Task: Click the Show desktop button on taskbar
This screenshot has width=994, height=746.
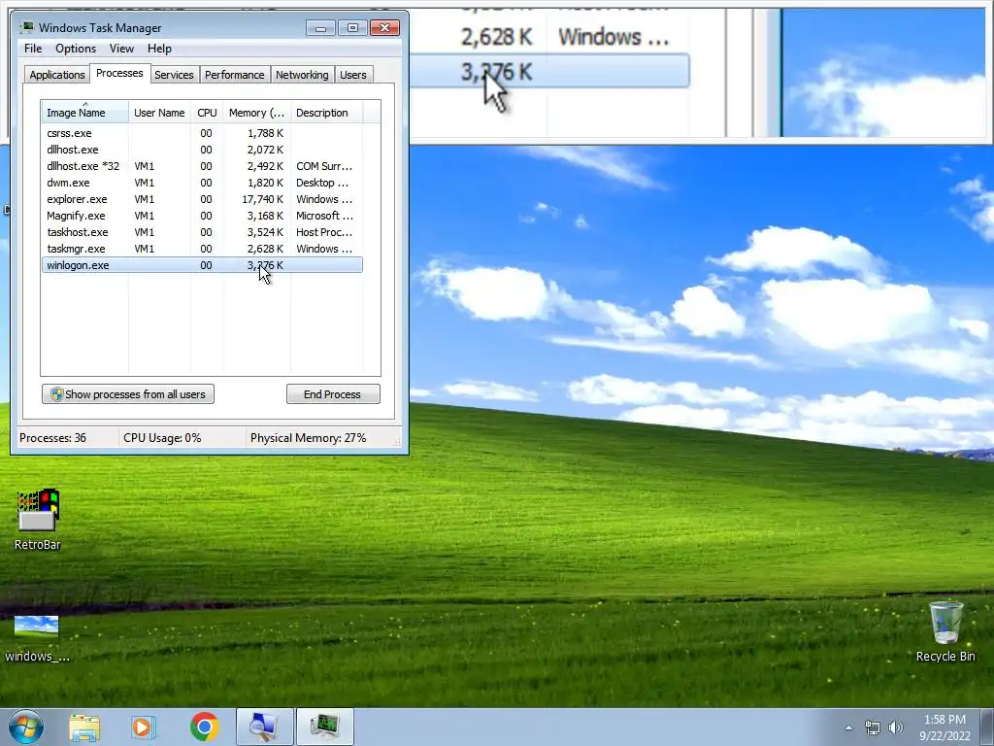Action: [x=987, y=727]
